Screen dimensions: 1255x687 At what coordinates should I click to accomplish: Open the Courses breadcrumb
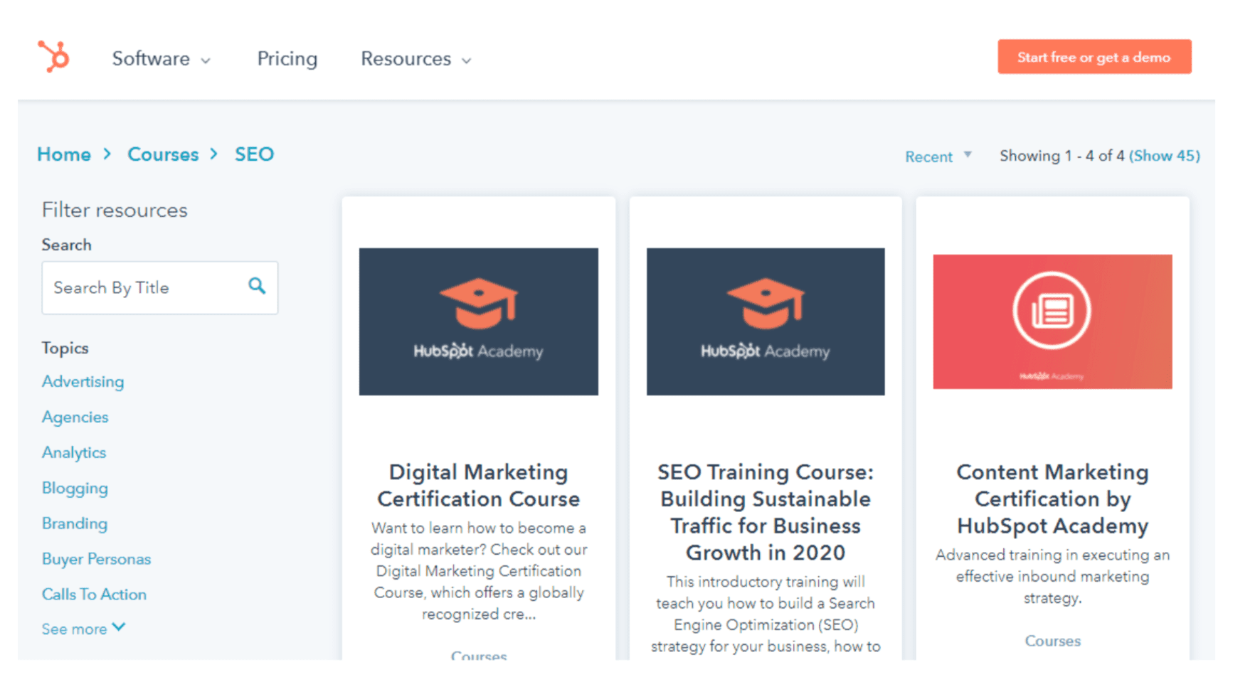pos(163,154)
